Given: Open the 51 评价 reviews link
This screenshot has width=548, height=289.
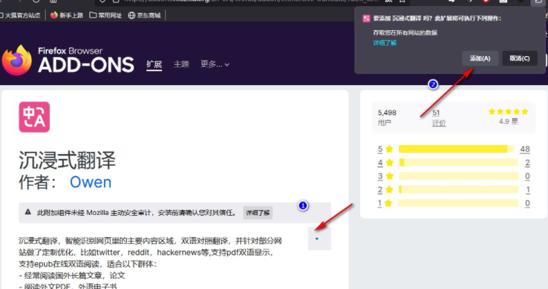Looking at the screenshot, I should tap(439, 118).
